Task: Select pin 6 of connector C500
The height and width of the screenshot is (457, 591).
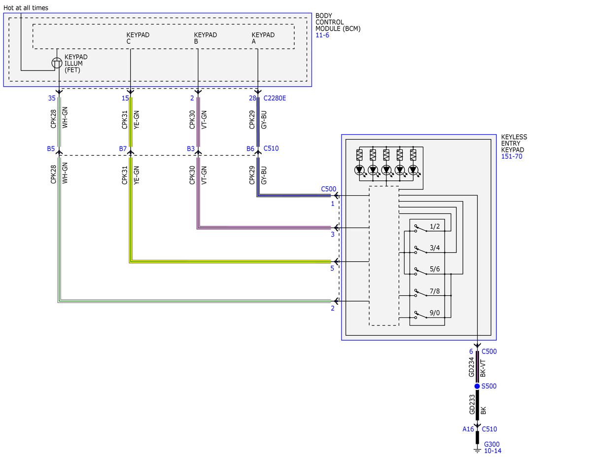Action: pos(471,352)
